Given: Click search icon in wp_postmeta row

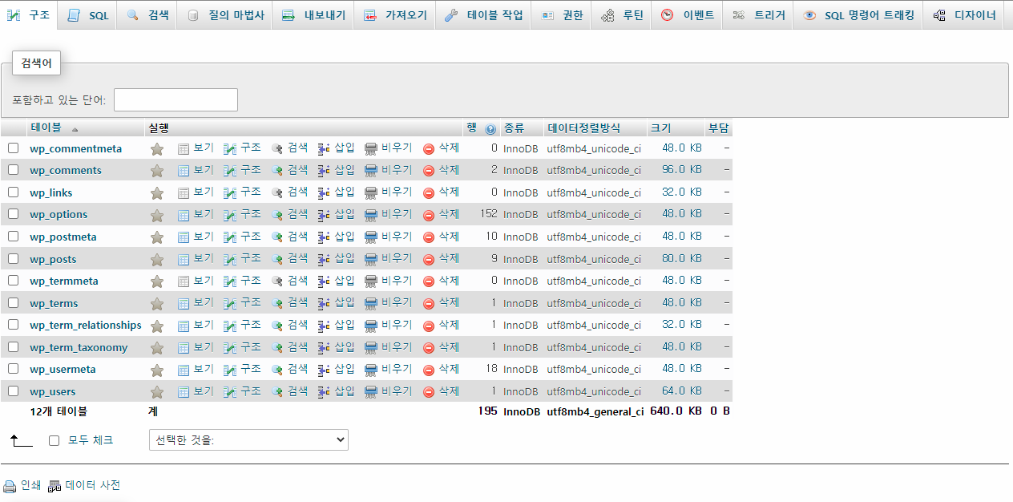Looking at the screenshot, I should [x=277, y=237].
